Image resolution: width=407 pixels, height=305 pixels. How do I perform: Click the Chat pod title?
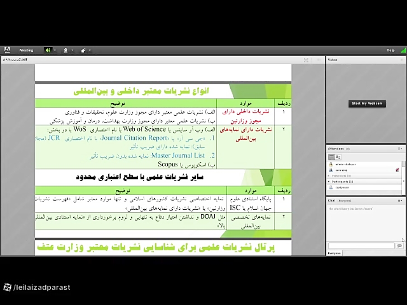point(332,201)
